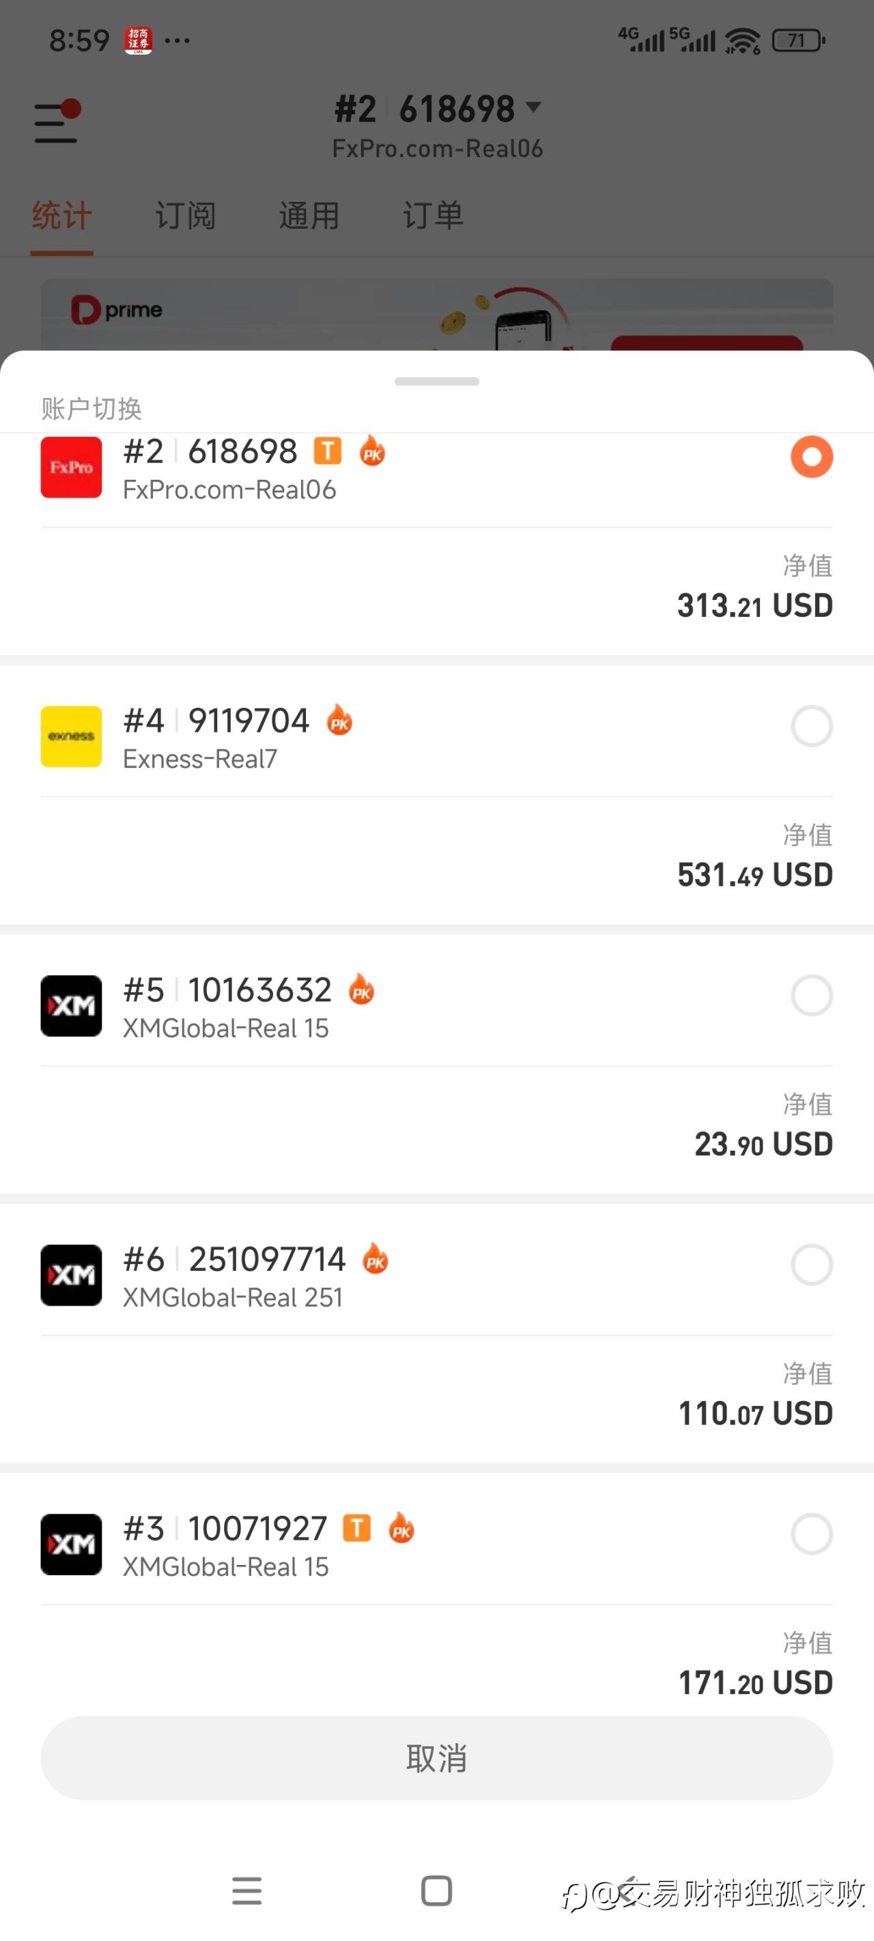Tap the PK flame badge on account #6
874x1941 pixels.
[376, 1259]
